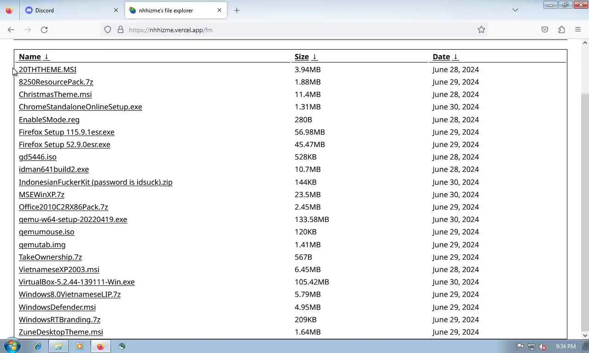Open the gd5446.iso link
This screenshot has height=353, width=589.
pos(37,157)
